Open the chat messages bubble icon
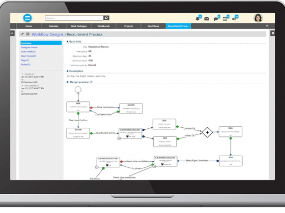285x213 pixels. (x=216, y=19)
